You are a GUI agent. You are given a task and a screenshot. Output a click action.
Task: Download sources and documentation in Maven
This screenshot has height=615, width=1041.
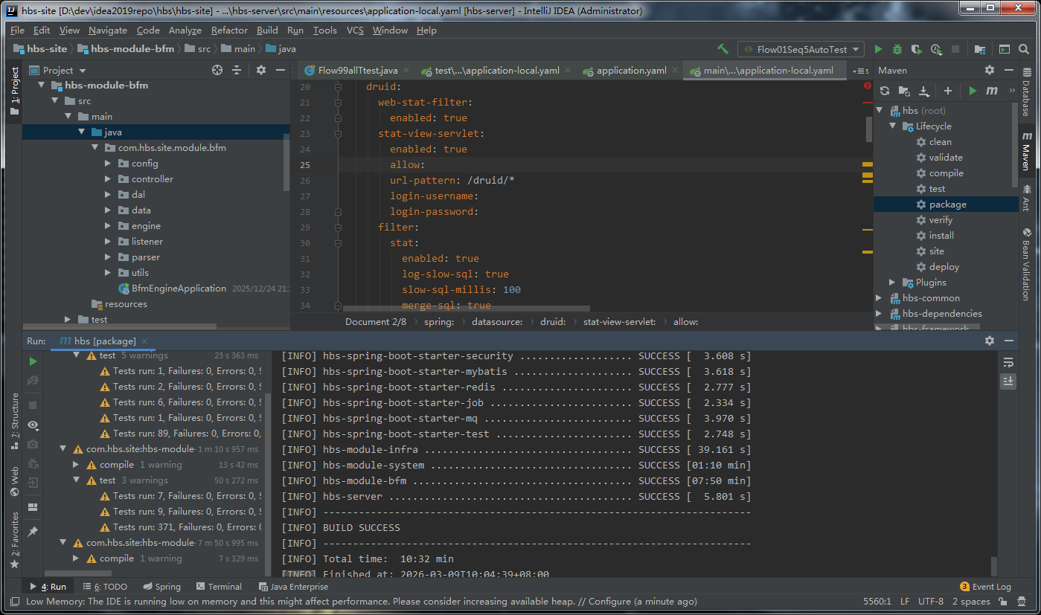(924, 91)
